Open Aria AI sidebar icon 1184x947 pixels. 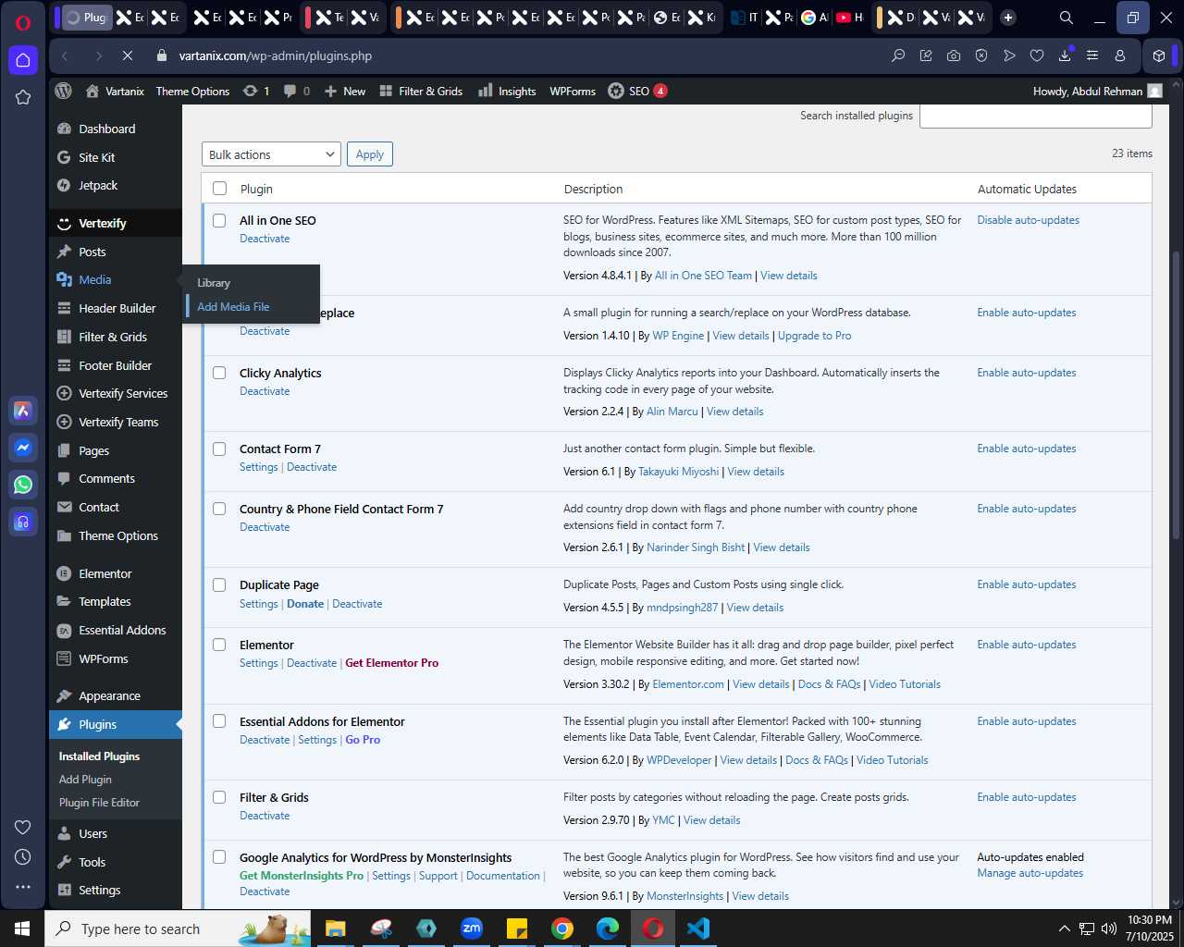(23, 411)
